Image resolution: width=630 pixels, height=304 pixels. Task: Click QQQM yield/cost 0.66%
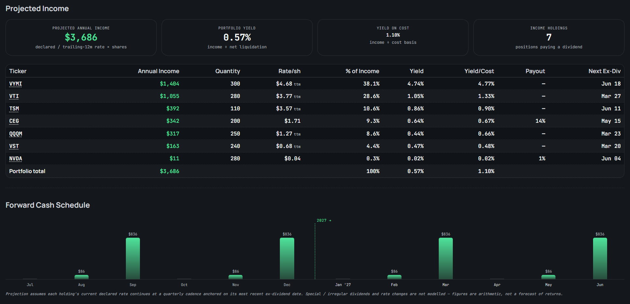[486, 134]
